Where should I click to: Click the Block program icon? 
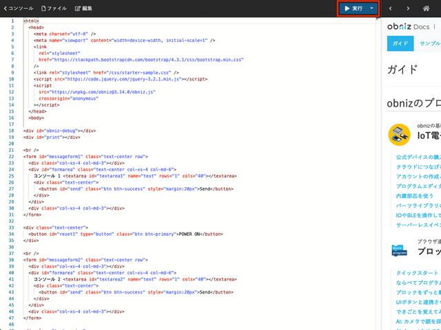[x=399, y=250]
